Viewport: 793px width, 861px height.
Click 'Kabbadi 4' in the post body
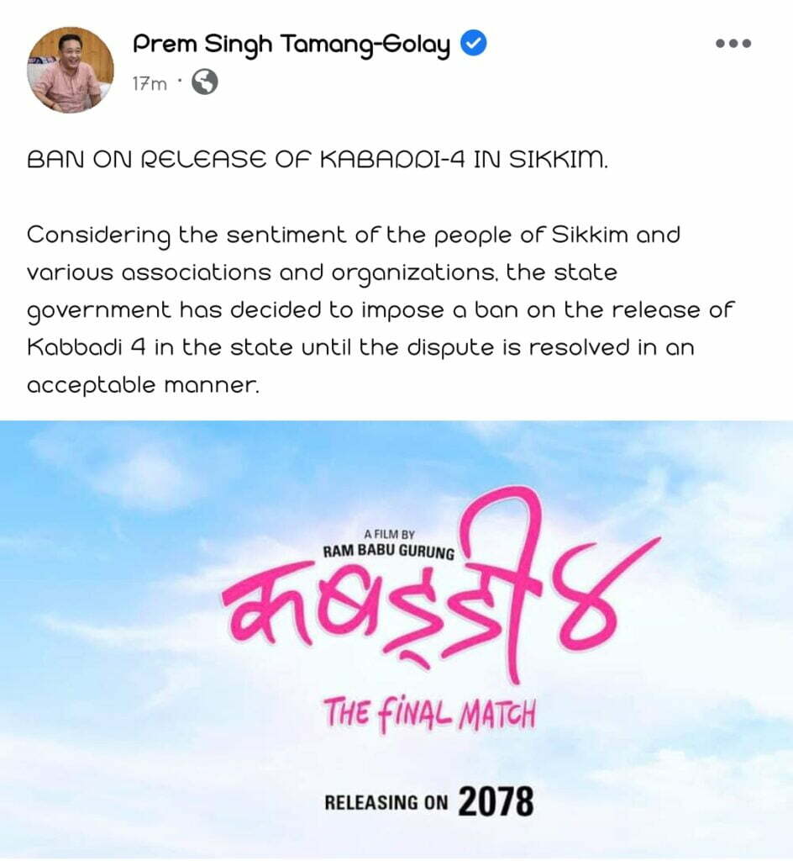[86, 347]
